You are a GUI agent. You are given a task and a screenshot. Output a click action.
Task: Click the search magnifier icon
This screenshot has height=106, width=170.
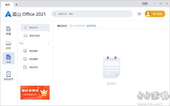55,14
